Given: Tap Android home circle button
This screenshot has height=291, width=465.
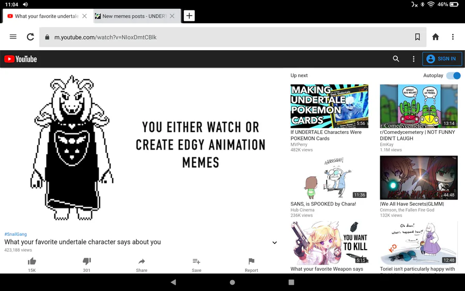Looking at the screenshot, I should [232, 282].
